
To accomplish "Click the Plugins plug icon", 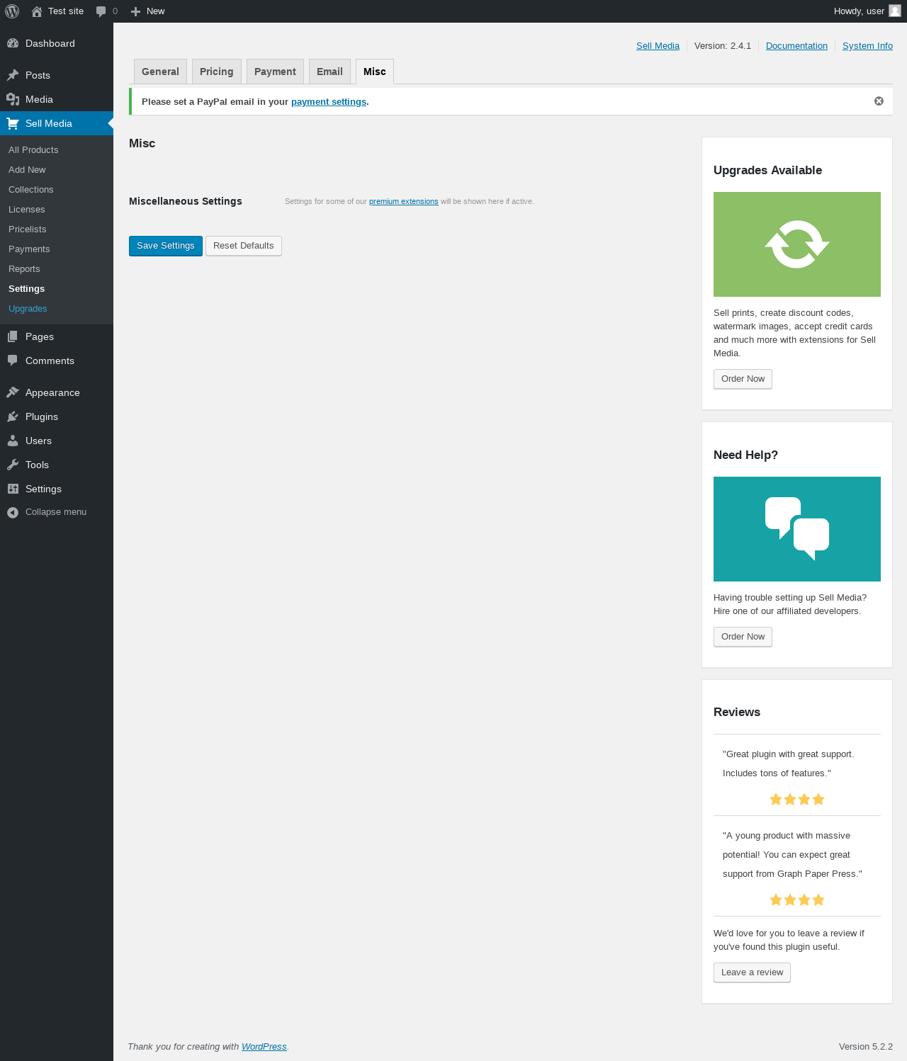I will (13, 416).
